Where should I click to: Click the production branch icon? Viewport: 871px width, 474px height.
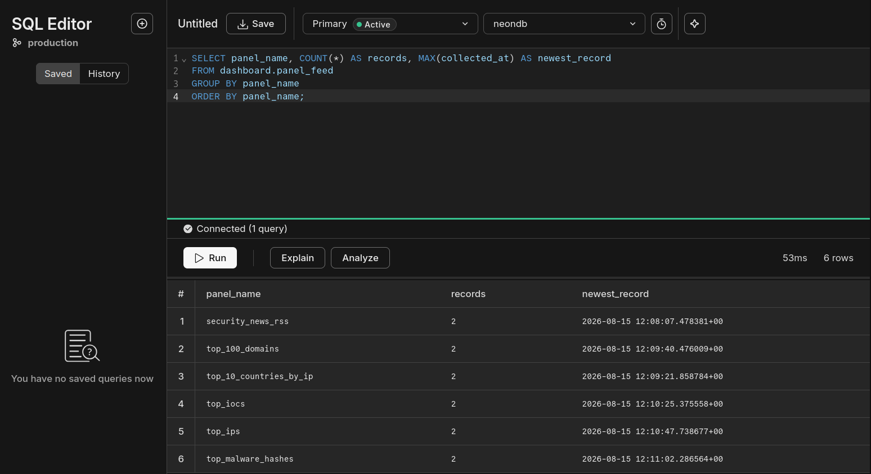pyautogui.click(x=17, y=43)
